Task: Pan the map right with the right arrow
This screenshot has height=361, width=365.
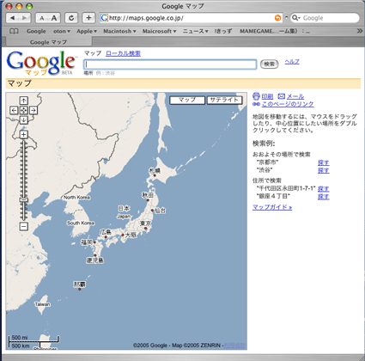Action: (x=33, y=110)
